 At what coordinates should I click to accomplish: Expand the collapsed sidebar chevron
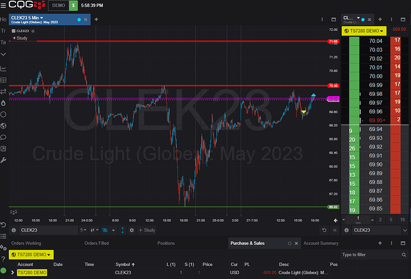pyautogui.click(x=4, y=54)
